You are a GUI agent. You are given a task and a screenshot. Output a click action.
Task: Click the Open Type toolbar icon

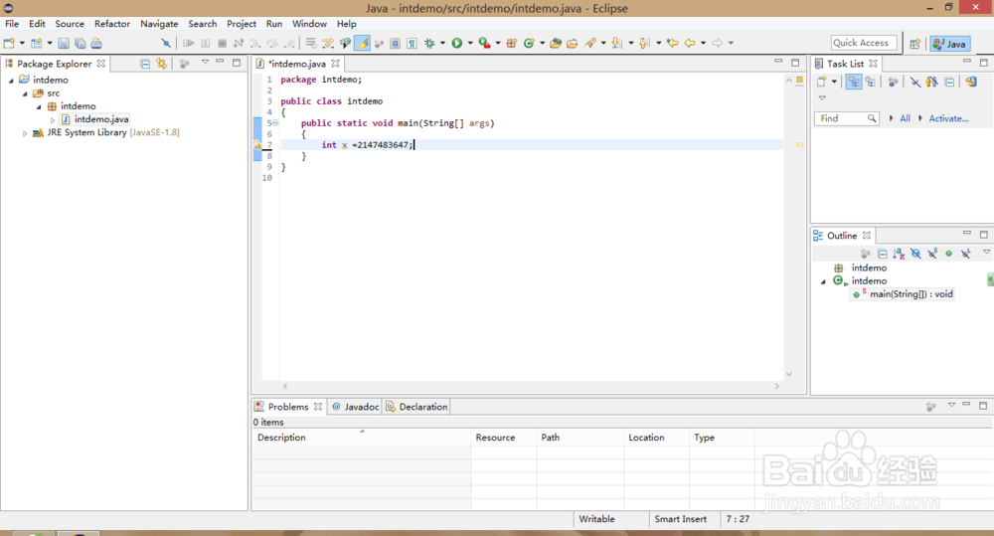pyautogui.click(x=556, y=43)
